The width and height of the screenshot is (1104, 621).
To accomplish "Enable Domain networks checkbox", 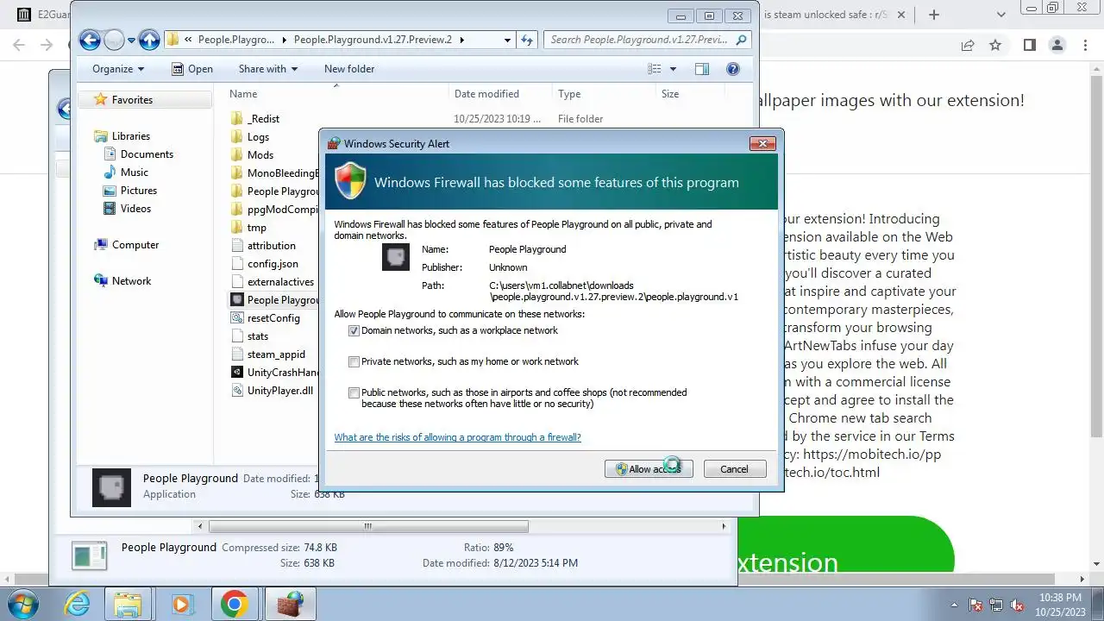I will [354, 330].
